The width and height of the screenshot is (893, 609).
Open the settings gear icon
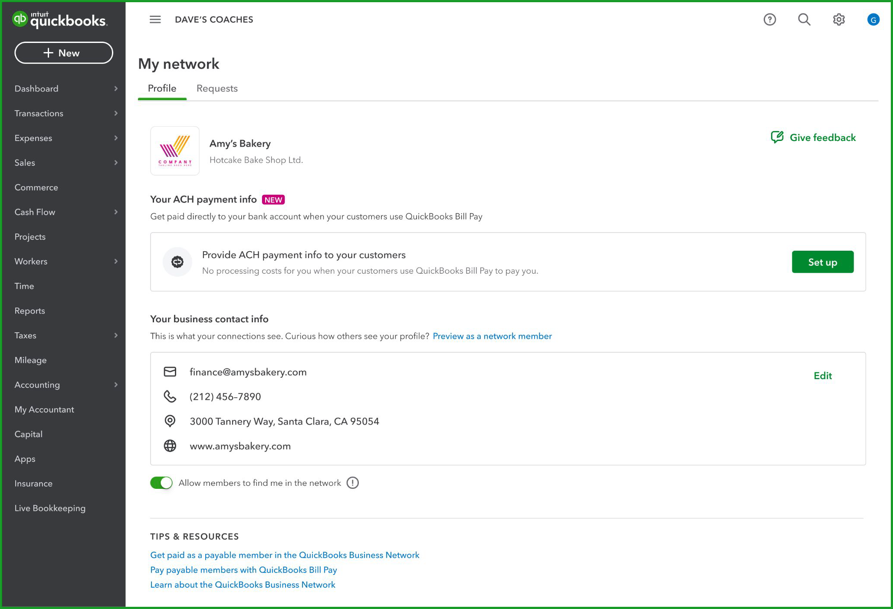tap(839, 20)
